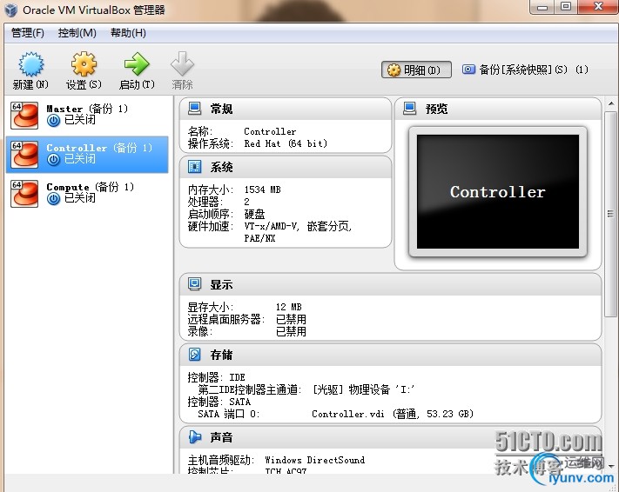Select the Controller virtual machine
Image resolution: width=619 pixels, height=492 pixels.
tap(87, 155)
